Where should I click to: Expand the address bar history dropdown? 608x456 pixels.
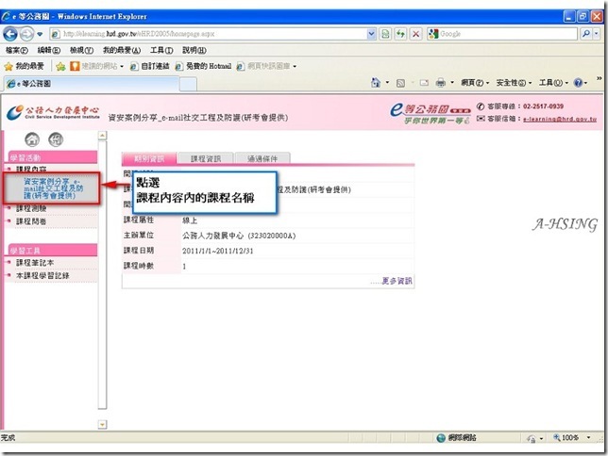(x=371, y=34)
